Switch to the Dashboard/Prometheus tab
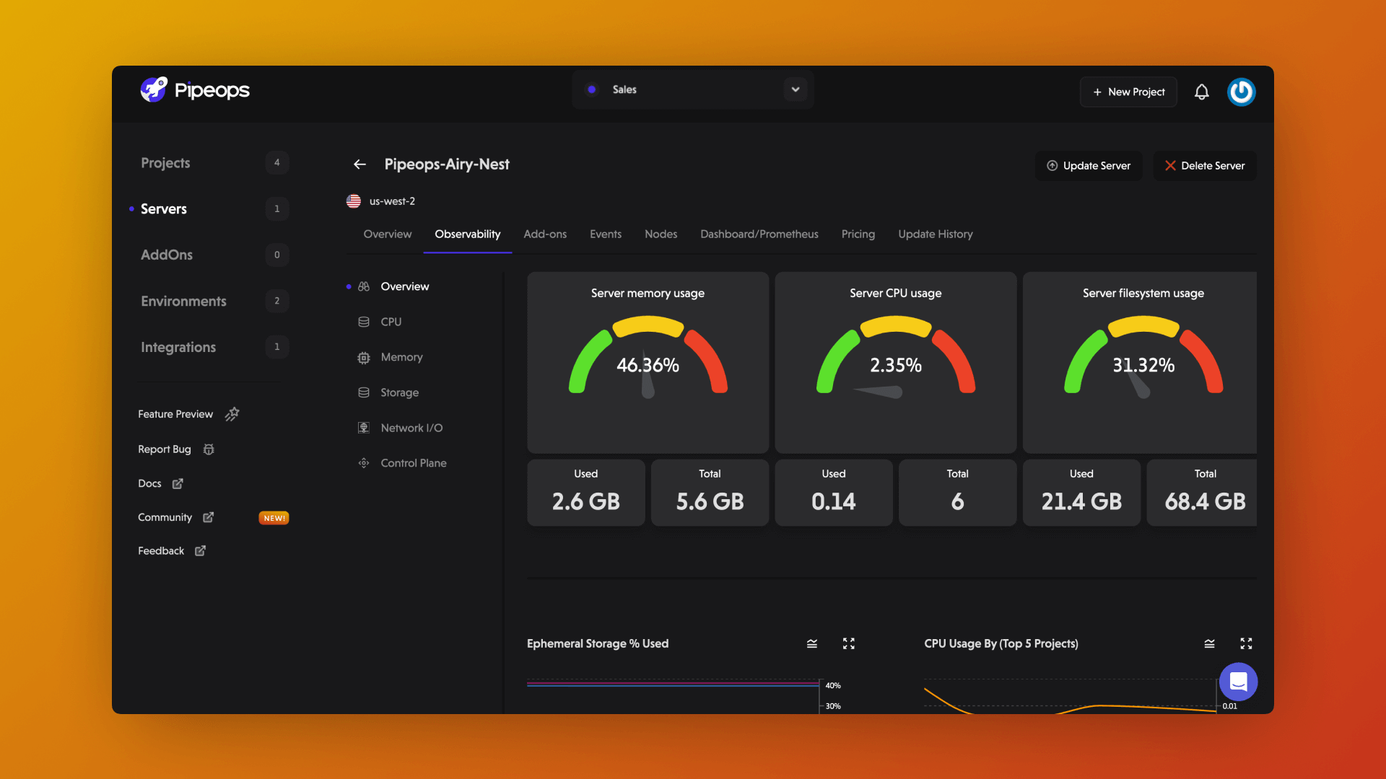The height and width of the screenshot is (779, 1386). 759,234
